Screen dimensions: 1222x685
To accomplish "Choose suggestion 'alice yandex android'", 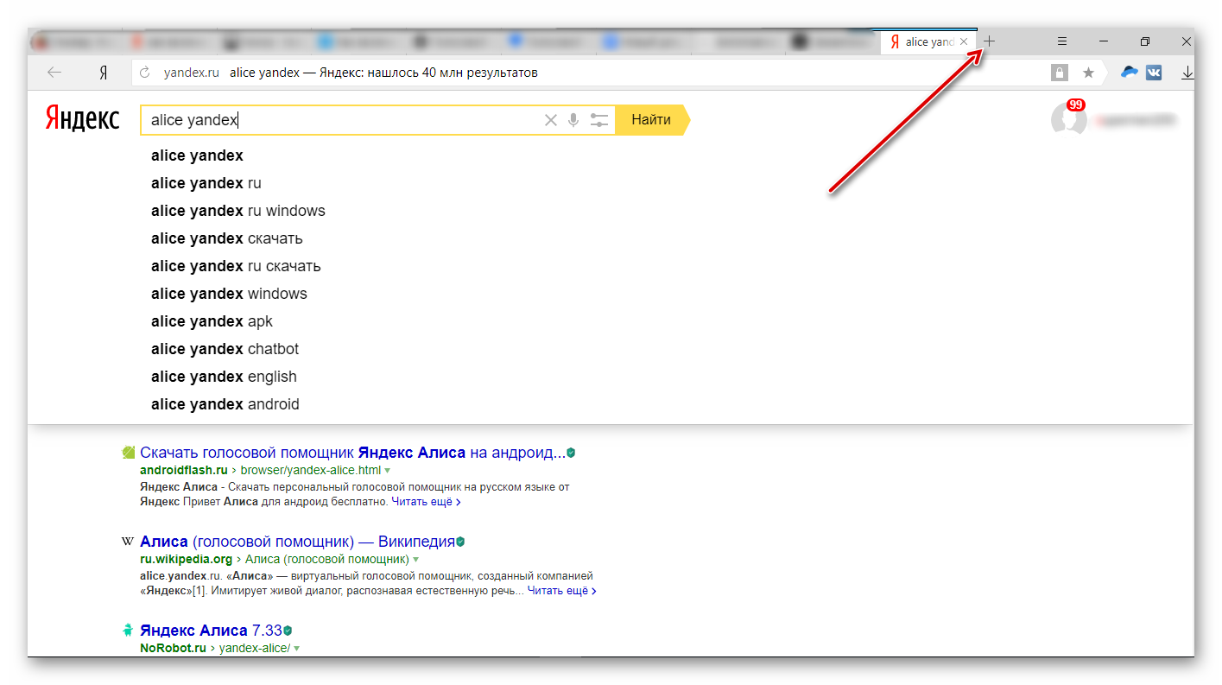I will click(x=225, y=404).
